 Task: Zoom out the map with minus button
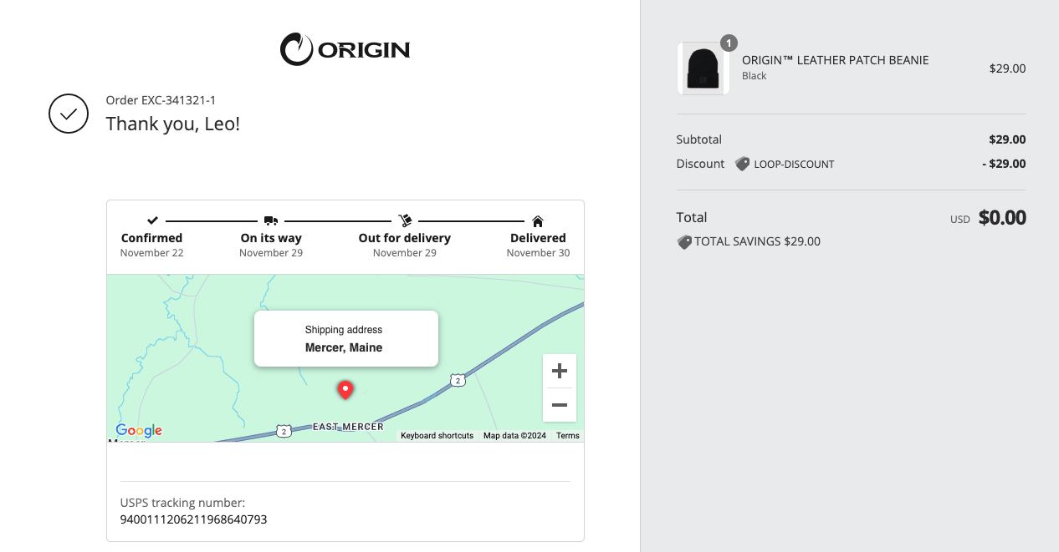[x=560, y=405]
